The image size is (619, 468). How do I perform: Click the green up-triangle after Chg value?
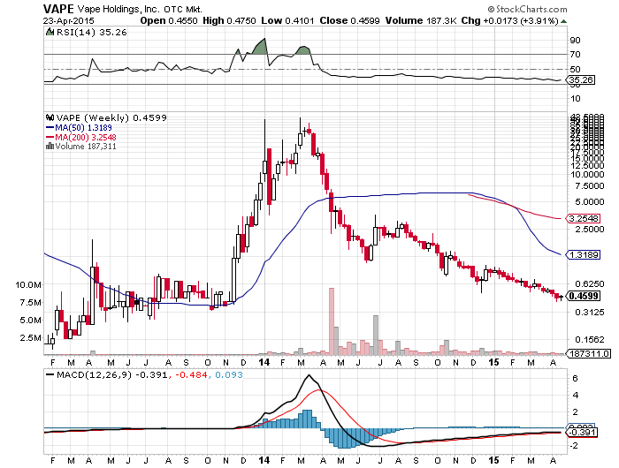pyautogui.click(x=564, y=21)
